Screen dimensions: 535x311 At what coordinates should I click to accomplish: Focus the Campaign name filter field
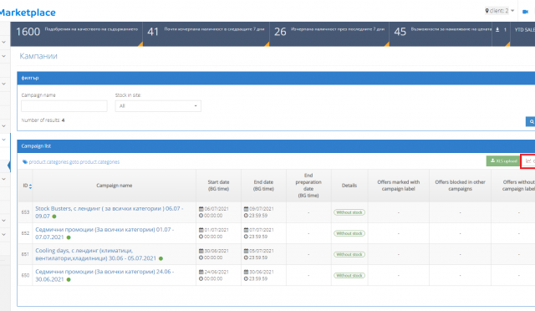tap(64, 106)
